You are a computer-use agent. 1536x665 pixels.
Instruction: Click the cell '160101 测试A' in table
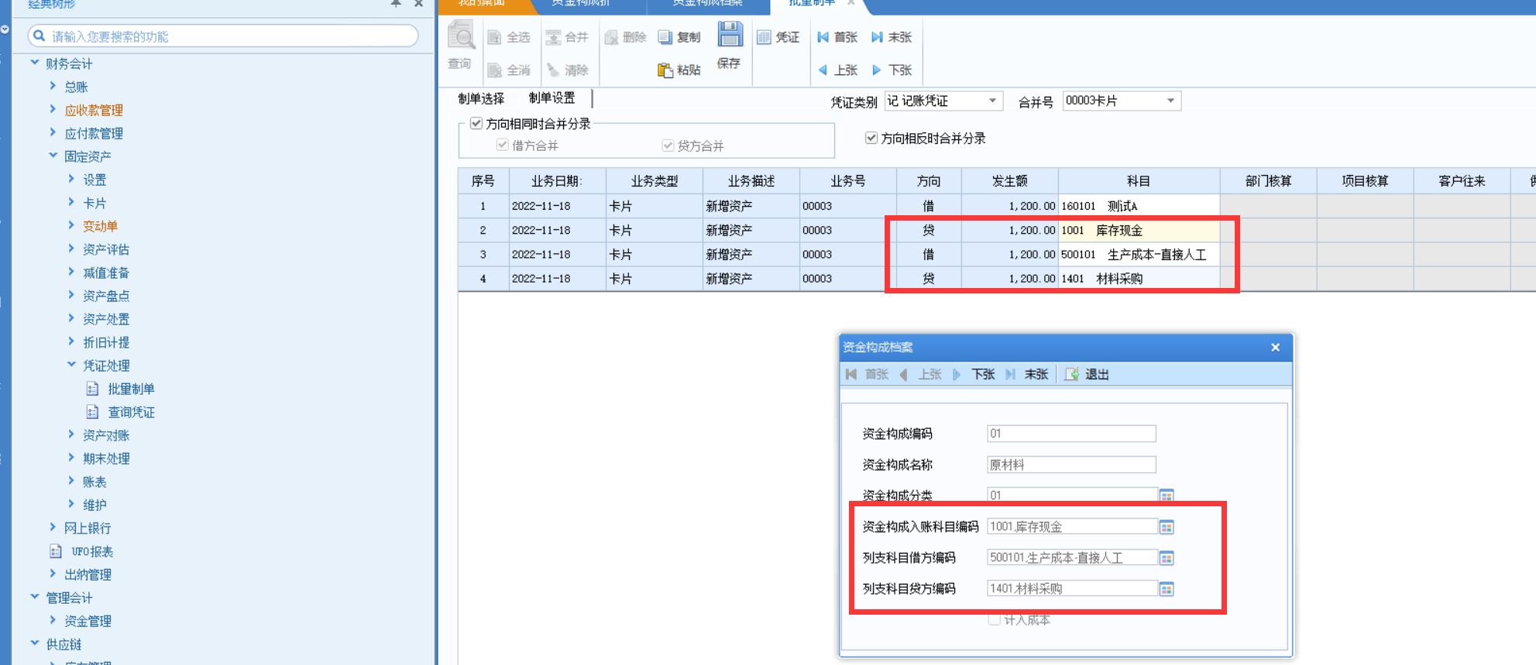(x=1139, y=206)
